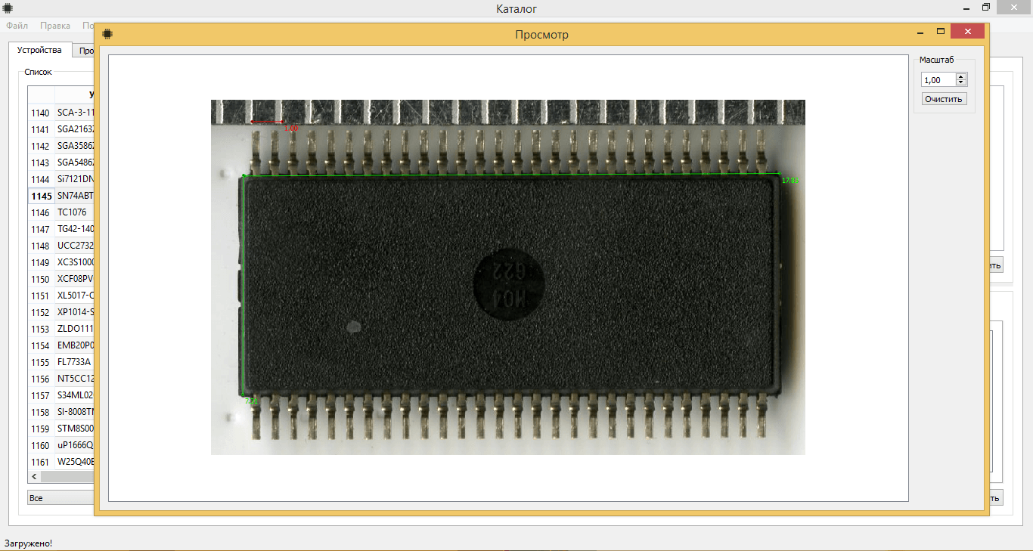
Task: Click the Загружено! status bar text
Action: (28, 543)
